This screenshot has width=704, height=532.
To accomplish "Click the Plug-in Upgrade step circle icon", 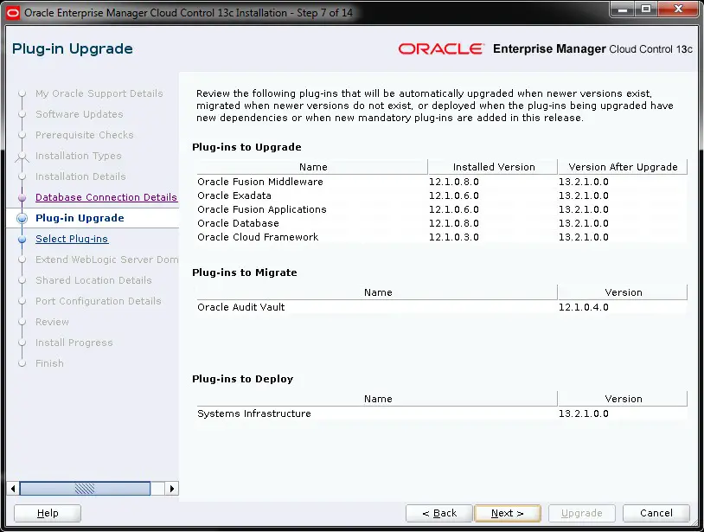I will pyautogui.click(x=22, y=218).
